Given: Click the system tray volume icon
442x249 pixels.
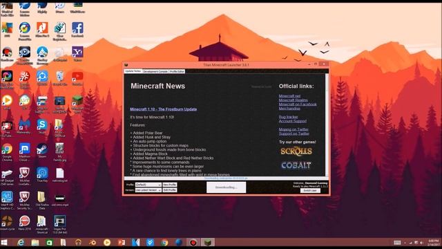Looking at the screenshot, I should pos(422,243).
